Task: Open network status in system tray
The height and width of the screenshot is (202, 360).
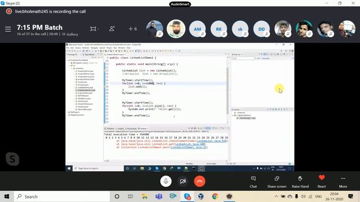Action: [x=310, y=196]
